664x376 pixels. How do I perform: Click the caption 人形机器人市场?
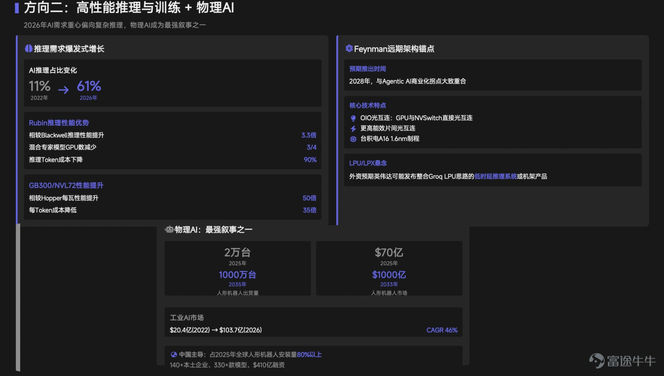tap(389, 293)
